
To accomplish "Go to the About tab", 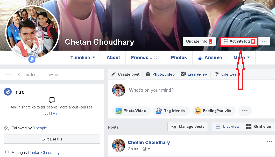I will click(x=113, y=58).
